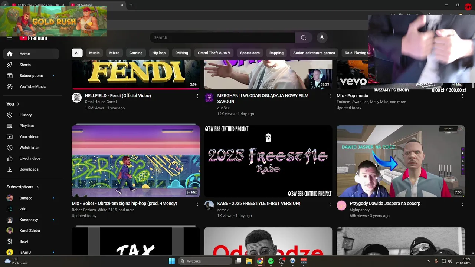Open Subscriptions in the sidebar
Screen dimensions: 475x267
[x=31, y=76]
